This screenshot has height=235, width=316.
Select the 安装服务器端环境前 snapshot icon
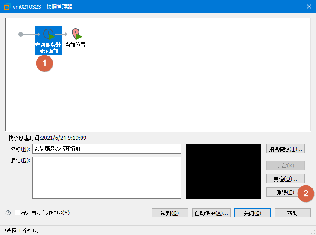(49, 34)
